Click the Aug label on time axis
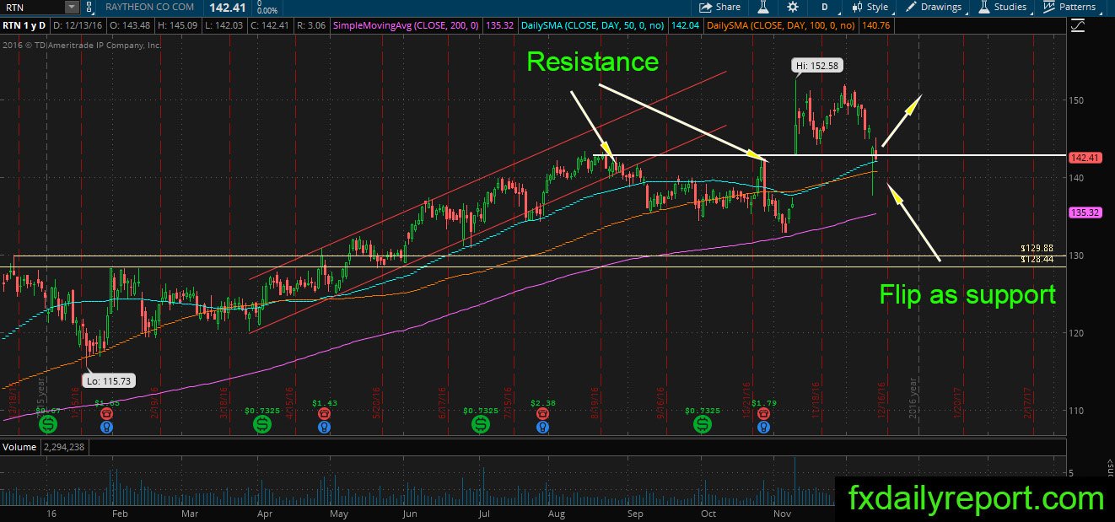The height and width of the screenshot is (522, 1115). (557, 513)
